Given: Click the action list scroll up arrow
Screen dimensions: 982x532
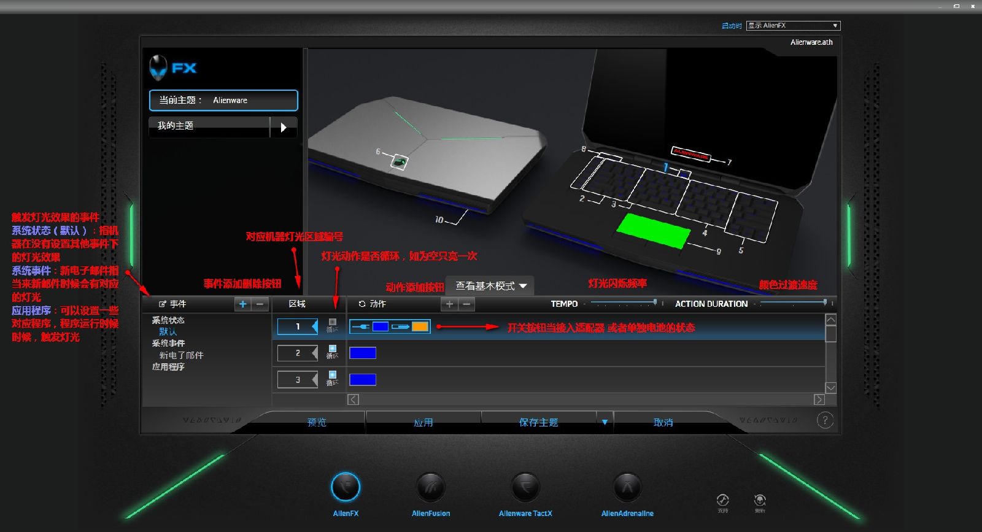Looking at the screenshot, I should coord(831,320).
